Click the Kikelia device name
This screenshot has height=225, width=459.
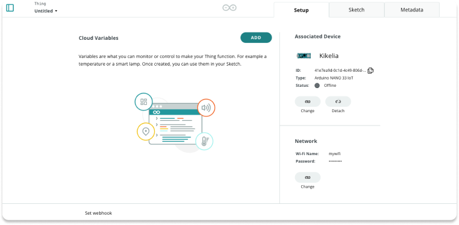tap(329, 55)
